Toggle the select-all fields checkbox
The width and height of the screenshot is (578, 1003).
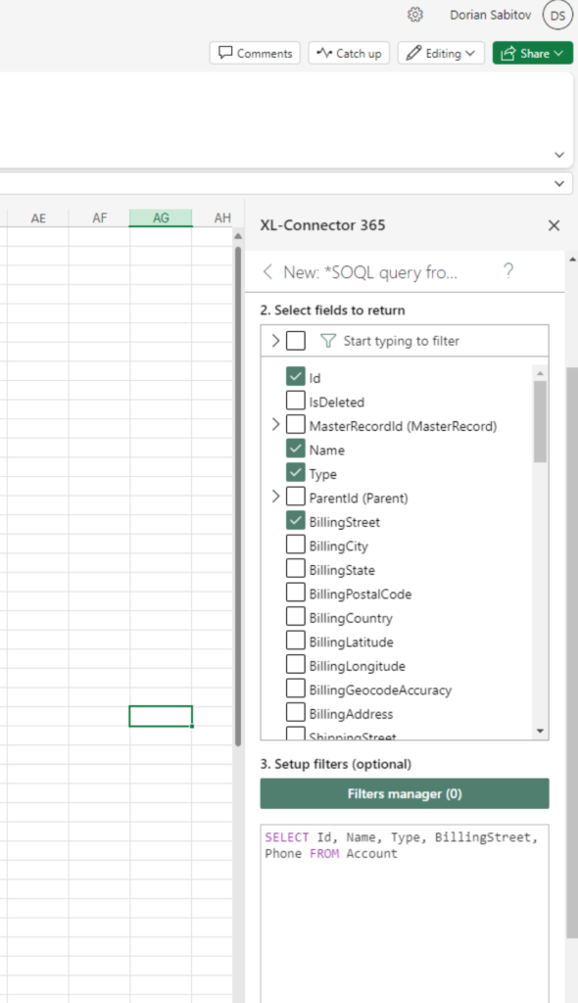pos(295,340)
